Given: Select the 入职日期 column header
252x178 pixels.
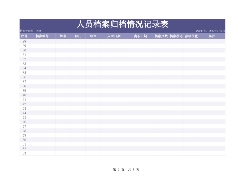Looking at the screenshot, I should [114, 36].
